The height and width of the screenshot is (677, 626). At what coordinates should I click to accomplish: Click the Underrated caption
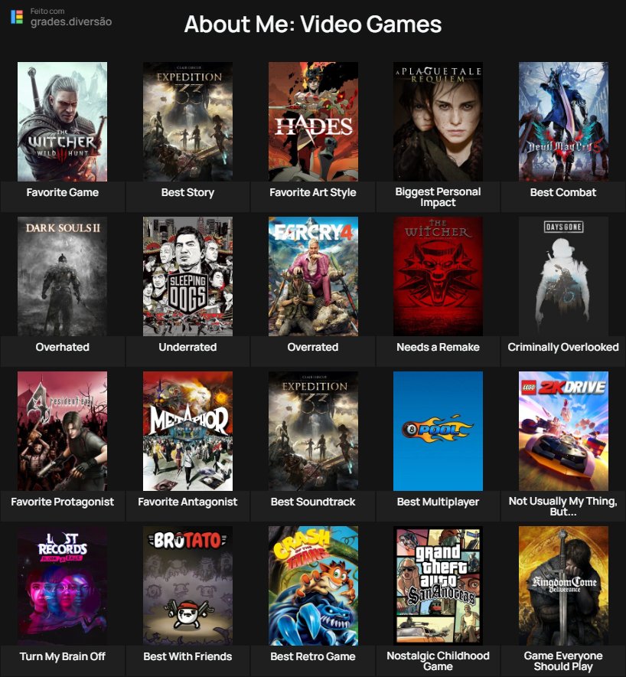pyautogui.click(x=187, y=347)
